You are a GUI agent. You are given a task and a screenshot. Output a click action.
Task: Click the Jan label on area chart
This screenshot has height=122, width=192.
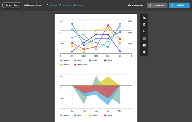72,111
